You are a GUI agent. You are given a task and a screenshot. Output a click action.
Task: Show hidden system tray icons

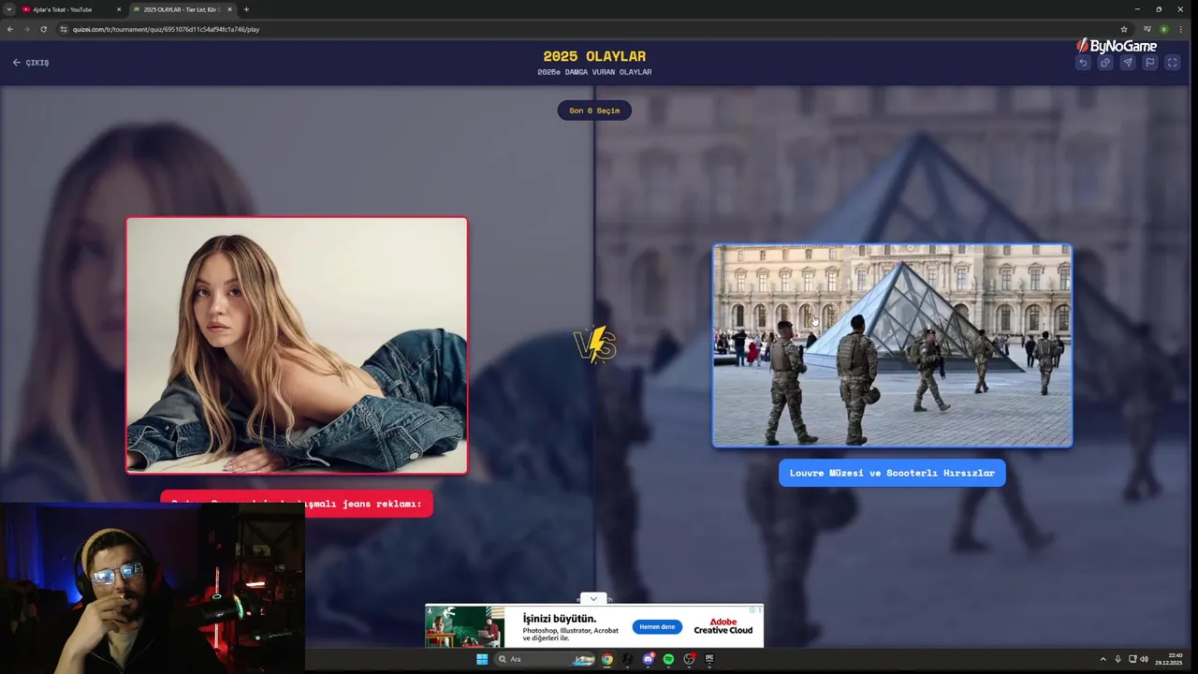coord(1103,659)
